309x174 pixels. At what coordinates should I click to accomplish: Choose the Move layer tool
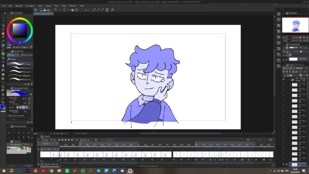click(3, 29)
